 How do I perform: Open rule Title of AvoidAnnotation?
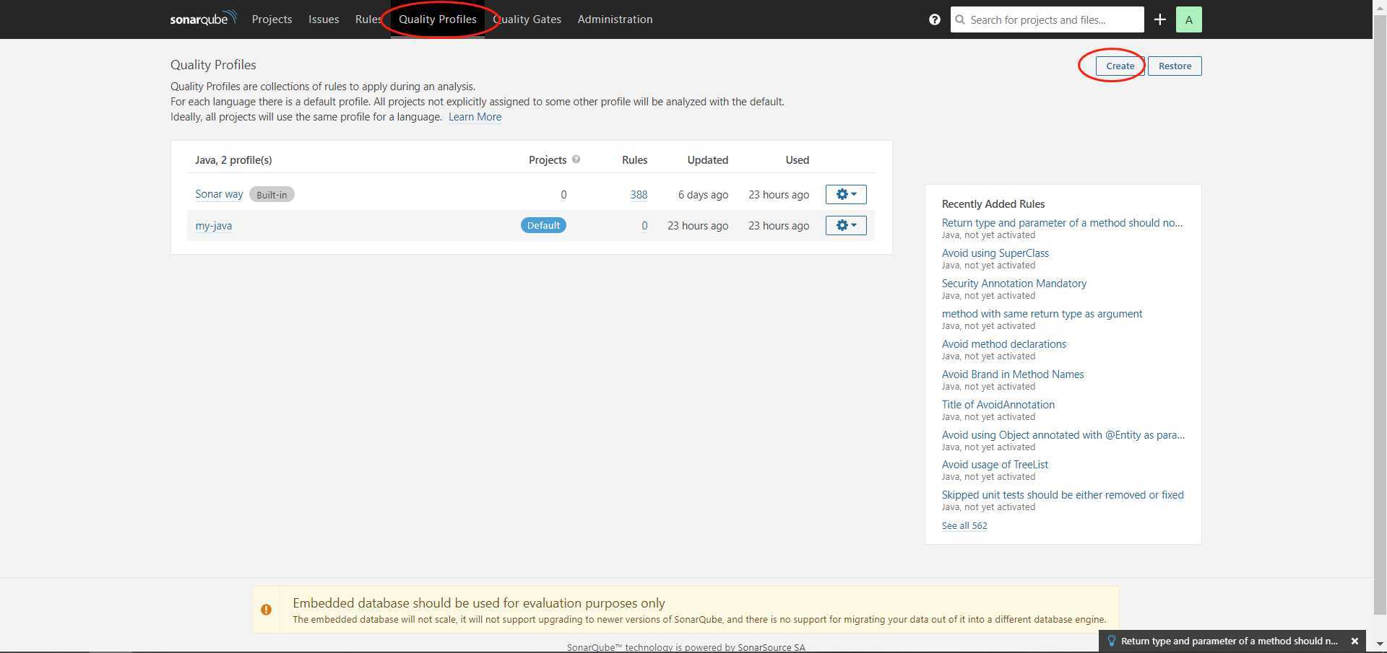pos(998,405)
